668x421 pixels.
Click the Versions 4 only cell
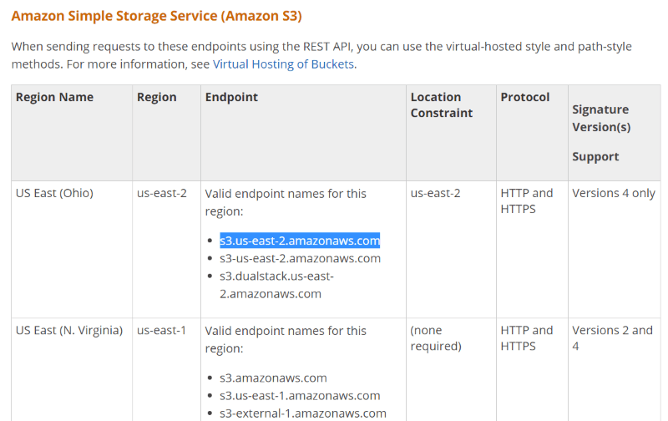(x=614, y=194)
